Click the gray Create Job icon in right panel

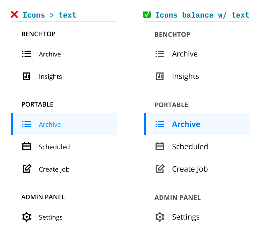tap(160, 169)
